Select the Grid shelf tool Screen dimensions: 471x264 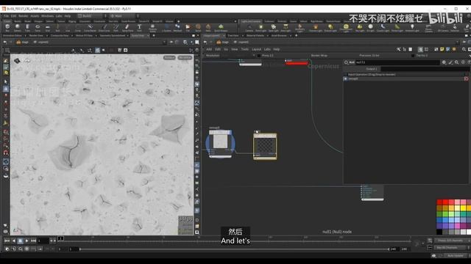click(x=47, y=28)
